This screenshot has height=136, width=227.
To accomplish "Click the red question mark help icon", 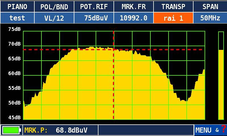I will click(224, 128).
